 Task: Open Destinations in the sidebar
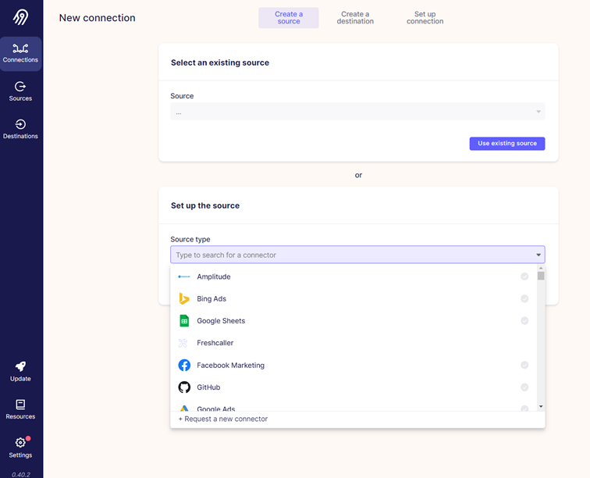tap(20, 129)
